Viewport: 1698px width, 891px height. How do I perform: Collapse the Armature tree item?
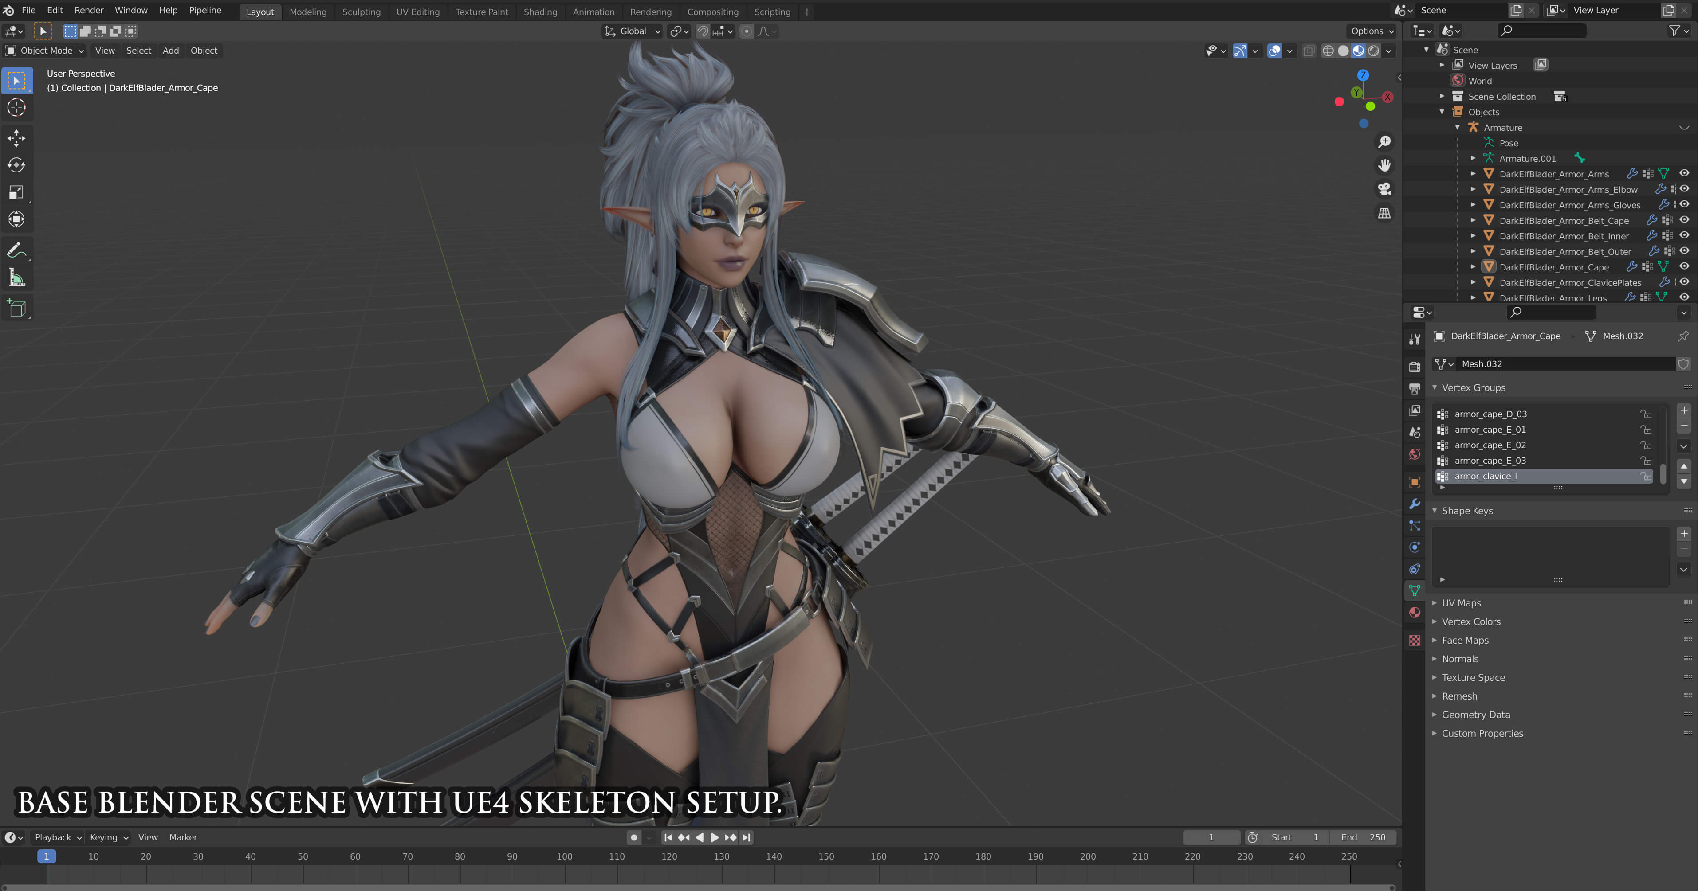1457,128
